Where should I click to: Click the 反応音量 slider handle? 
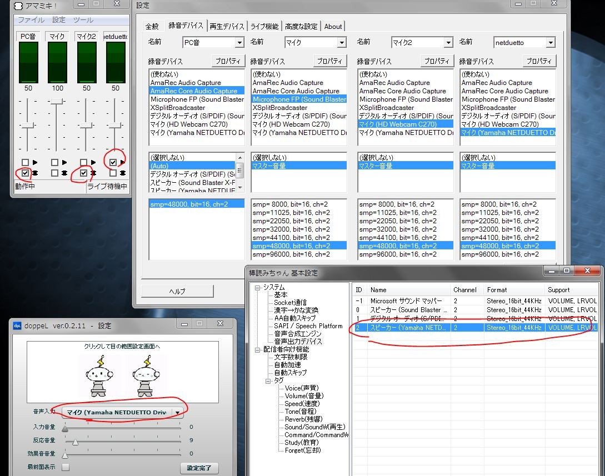(75, 442)
